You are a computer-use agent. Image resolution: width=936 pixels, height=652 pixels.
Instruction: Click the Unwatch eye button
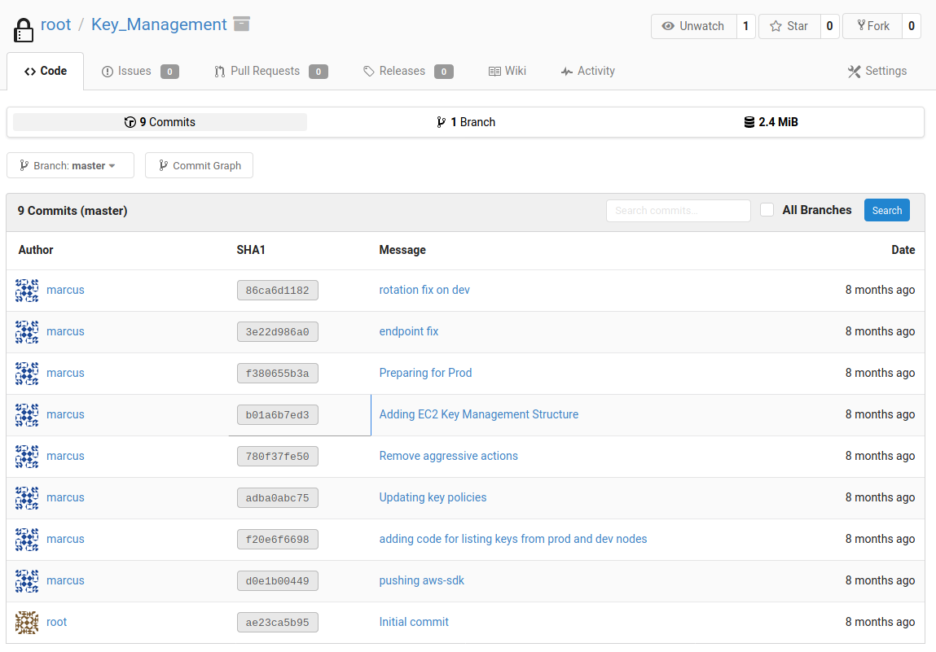693,26
